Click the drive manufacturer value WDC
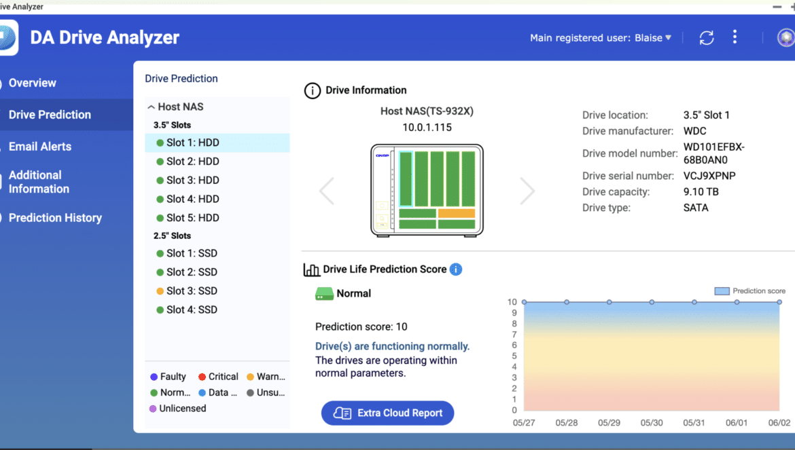The height and width of the screenshot is (450, 795). pyautogui.click(x=694, y=131)
